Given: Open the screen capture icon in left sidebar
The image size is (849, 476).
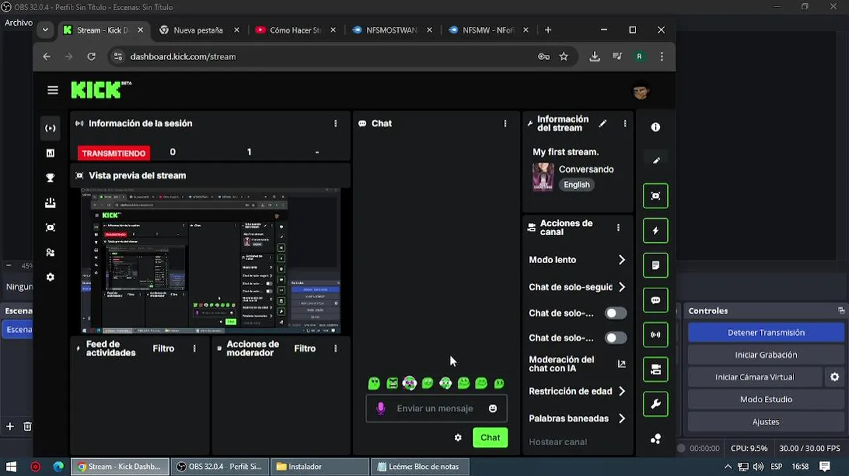Looking at the screenshot, I should click(x=50, y=227).
